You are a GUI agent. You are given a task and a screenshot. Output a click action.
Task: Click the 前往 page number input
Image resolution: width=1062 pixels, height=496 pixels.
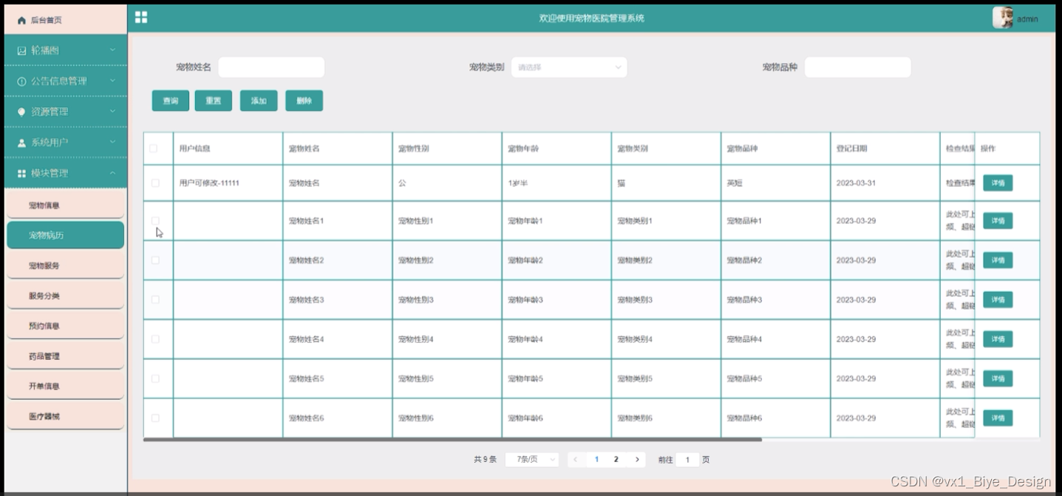click(x=687, y=459)
